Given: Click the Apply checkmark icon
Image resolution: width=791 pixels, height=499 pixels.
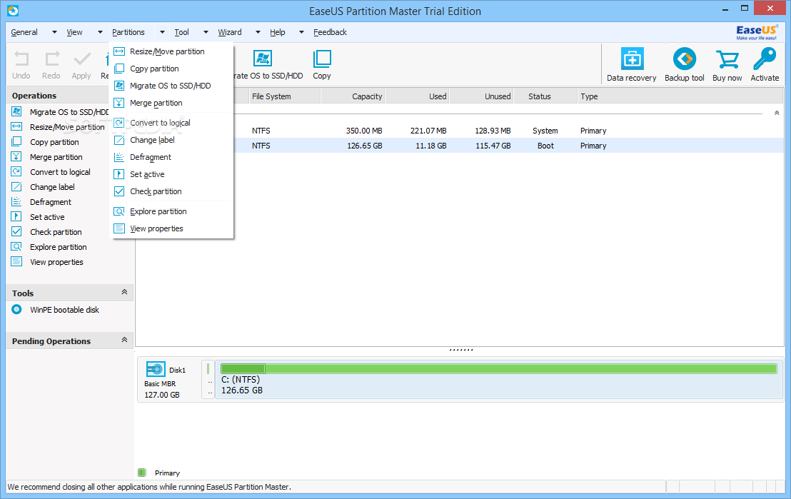Looking at the screenshot, I should click(x=81, y=59).
